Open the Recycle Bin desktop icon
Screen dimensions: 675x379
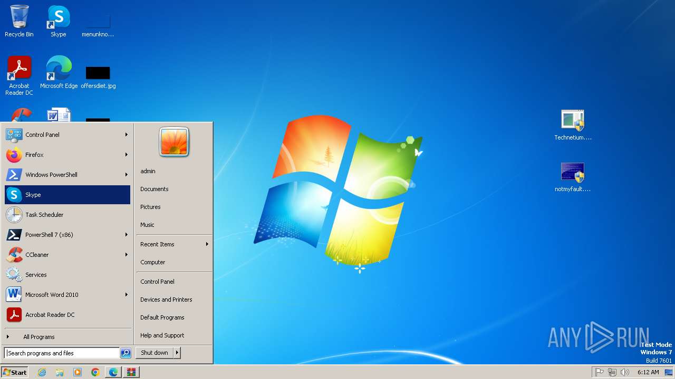[x=19, y=21]
